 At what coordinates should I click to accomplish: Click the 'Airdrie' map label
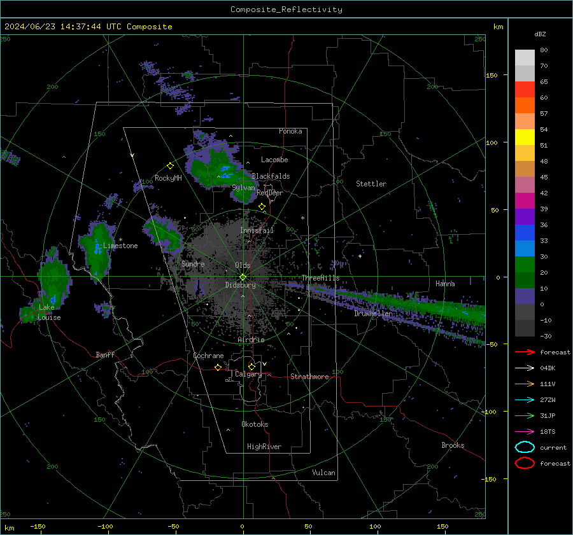[x=251, y=340]
